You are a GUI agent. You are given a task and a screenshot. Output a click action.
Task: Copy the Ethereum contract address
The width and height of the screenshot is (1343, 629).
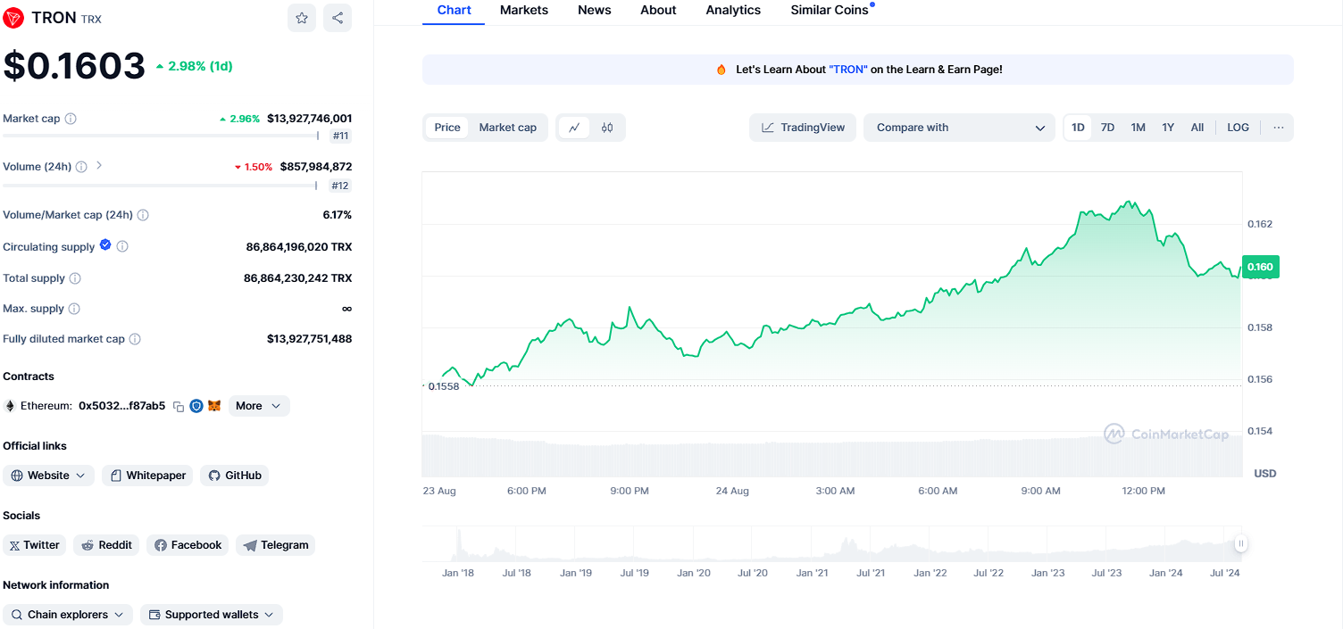point(179,406)
